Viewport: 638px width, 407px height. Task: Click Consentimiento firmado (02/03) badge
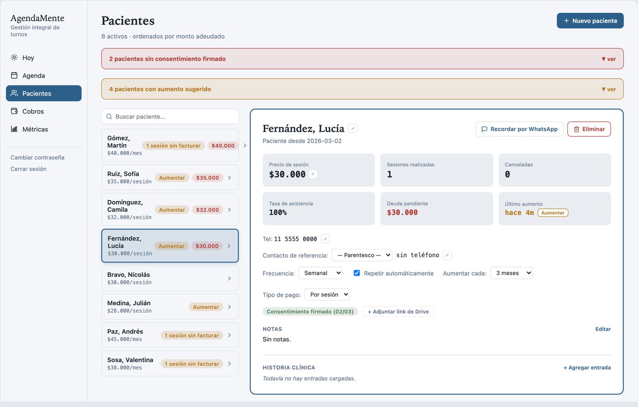(x=310, y=312)
